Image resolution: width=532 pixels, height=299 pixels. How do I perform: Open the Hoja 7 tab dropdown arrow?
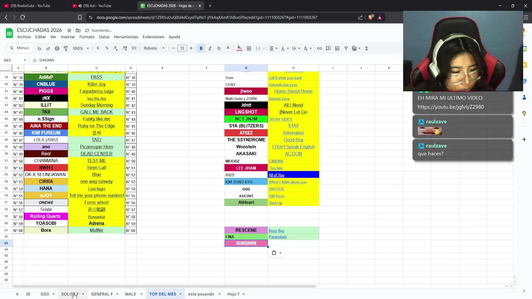click(243, 294)
